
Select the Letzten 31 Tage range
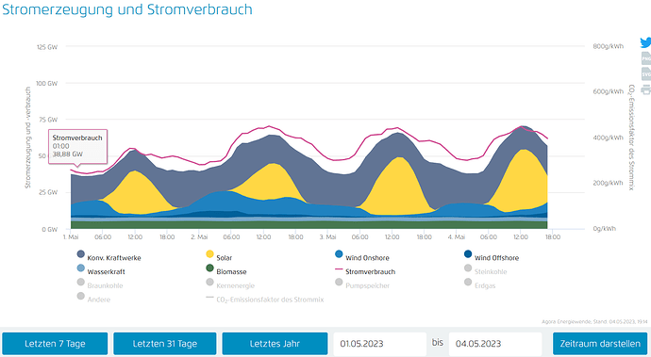(x=165, y=343)
